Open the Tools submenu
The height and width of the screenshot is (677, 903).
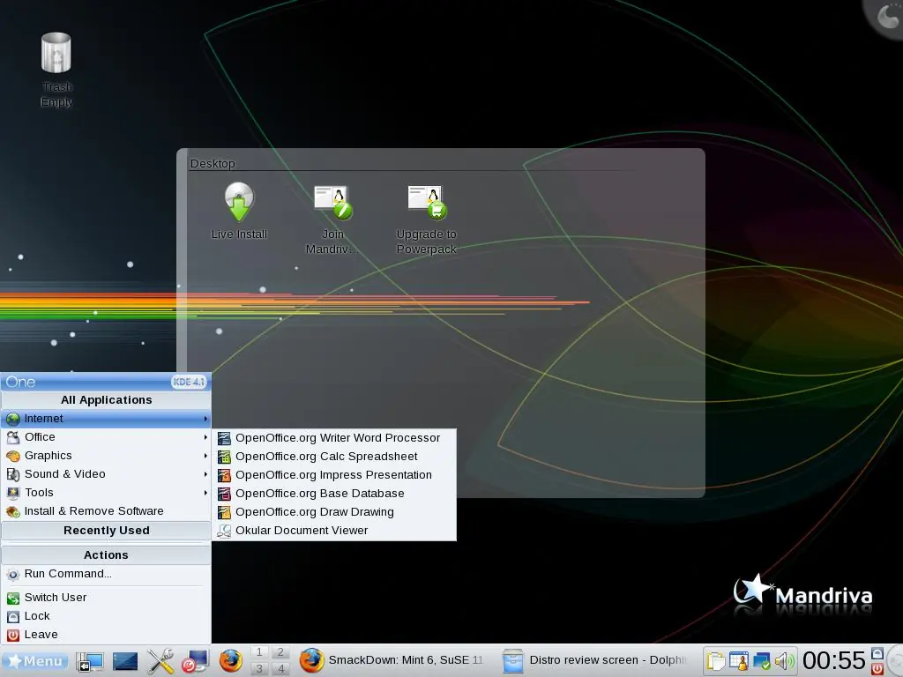(x=106, y=492)
